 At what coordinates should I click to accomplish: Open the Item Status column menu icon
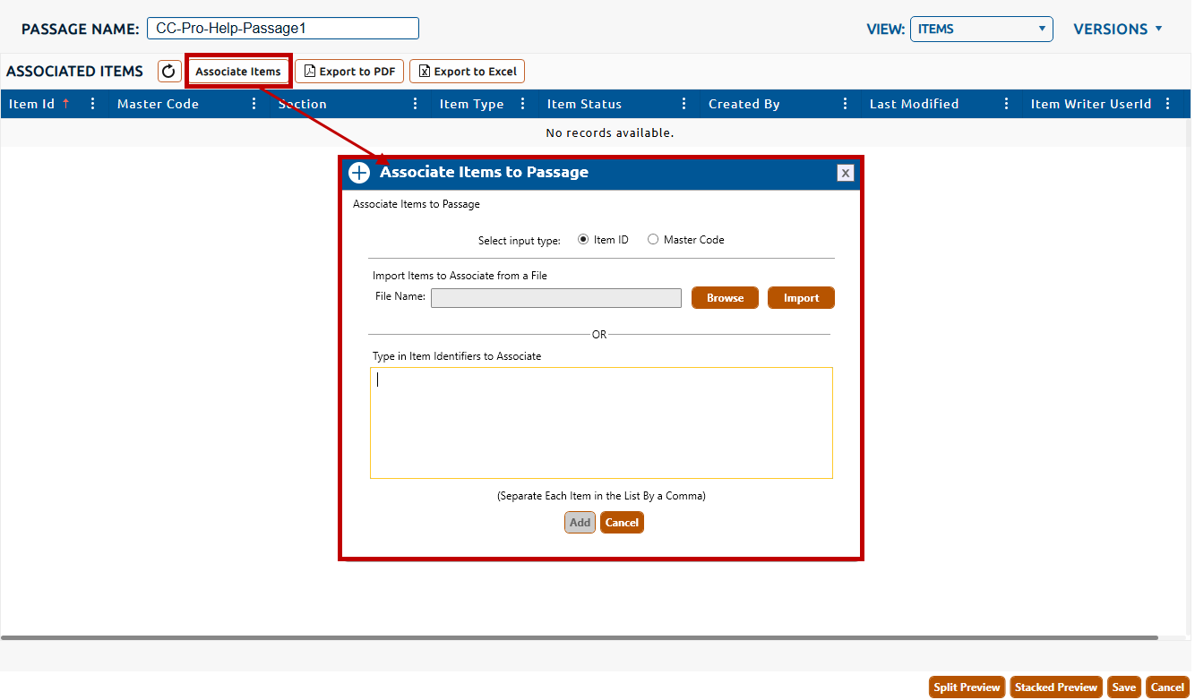[683, 104]
